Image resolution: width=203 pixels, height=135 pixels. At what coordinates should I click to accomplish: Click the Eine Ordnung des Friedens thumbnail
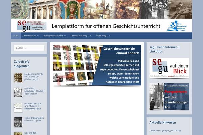click(18, 122)
